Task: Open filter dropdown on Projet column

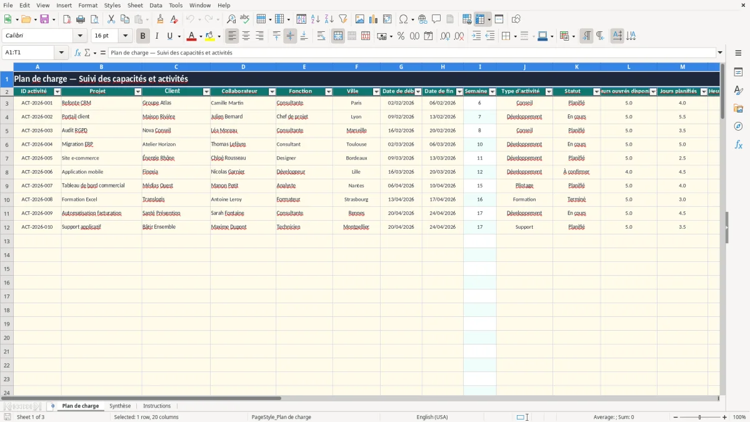Action: tap(138, 92)
